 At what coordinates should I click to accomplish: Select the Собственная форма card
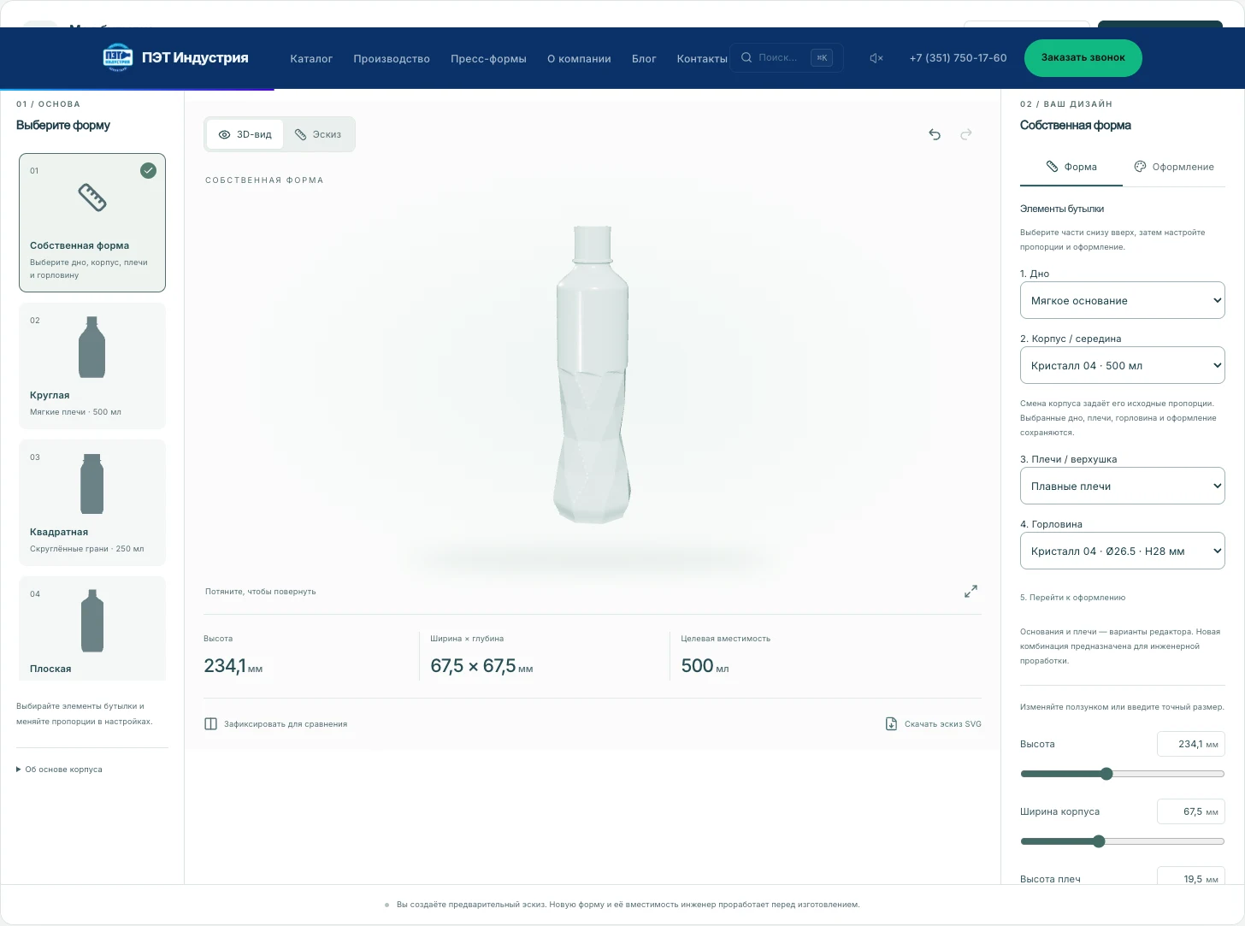click(x=92, y=222)
